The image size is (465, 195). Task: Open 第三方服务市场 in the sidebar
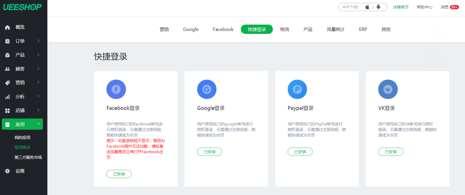pyautogui.click(x=28, y=157)
